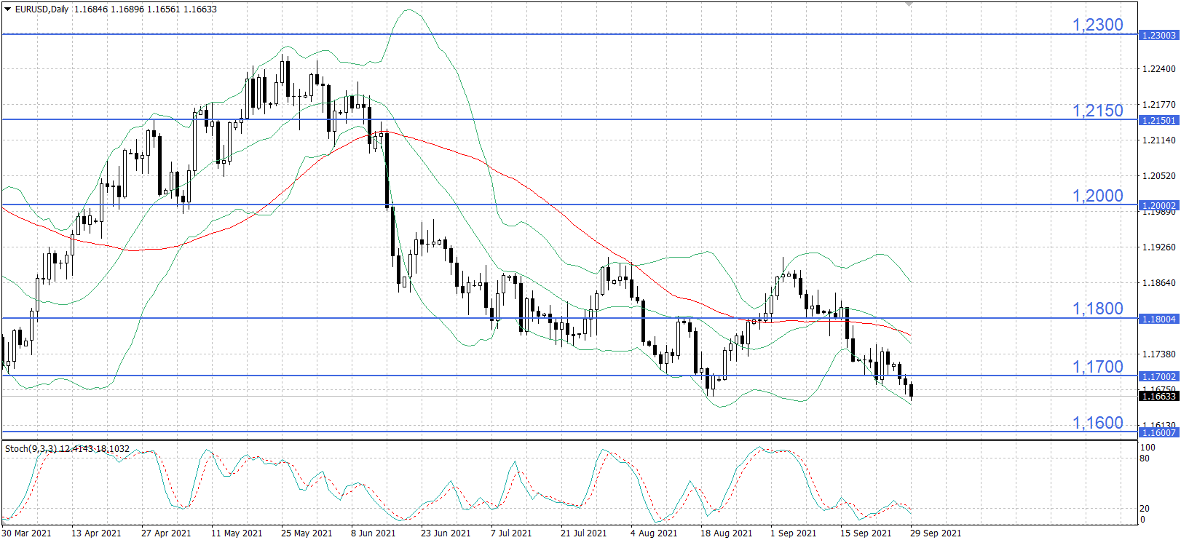1181x540 pixels.
Task: Select the 1,1800 level label
Action: tap(1097, 309)
